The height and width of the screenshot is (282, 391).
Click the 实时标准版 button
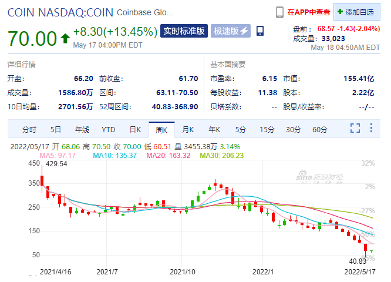click(x=184, y=31)
